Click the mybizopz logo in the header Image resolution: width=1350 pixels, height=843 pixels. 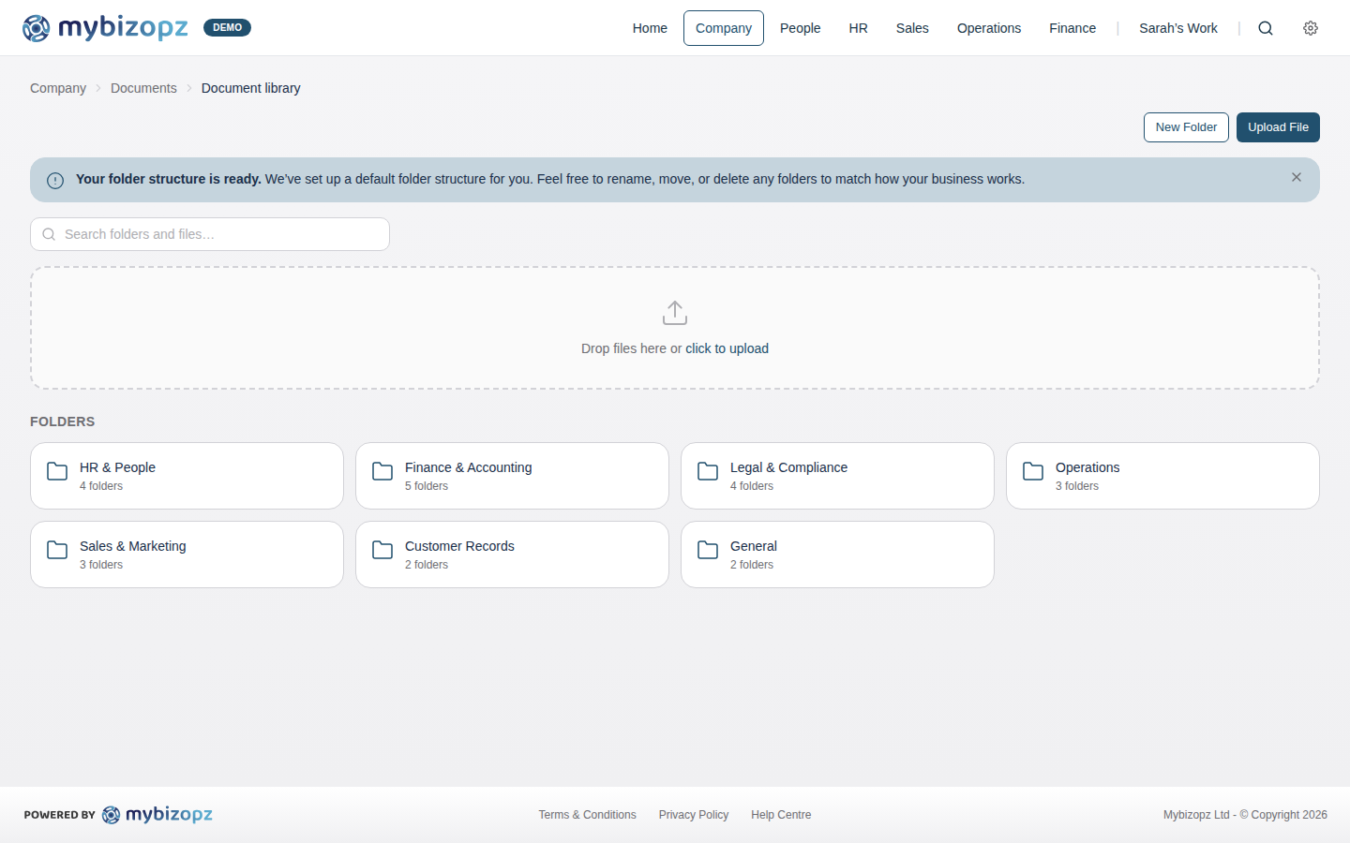pos(105,27)
